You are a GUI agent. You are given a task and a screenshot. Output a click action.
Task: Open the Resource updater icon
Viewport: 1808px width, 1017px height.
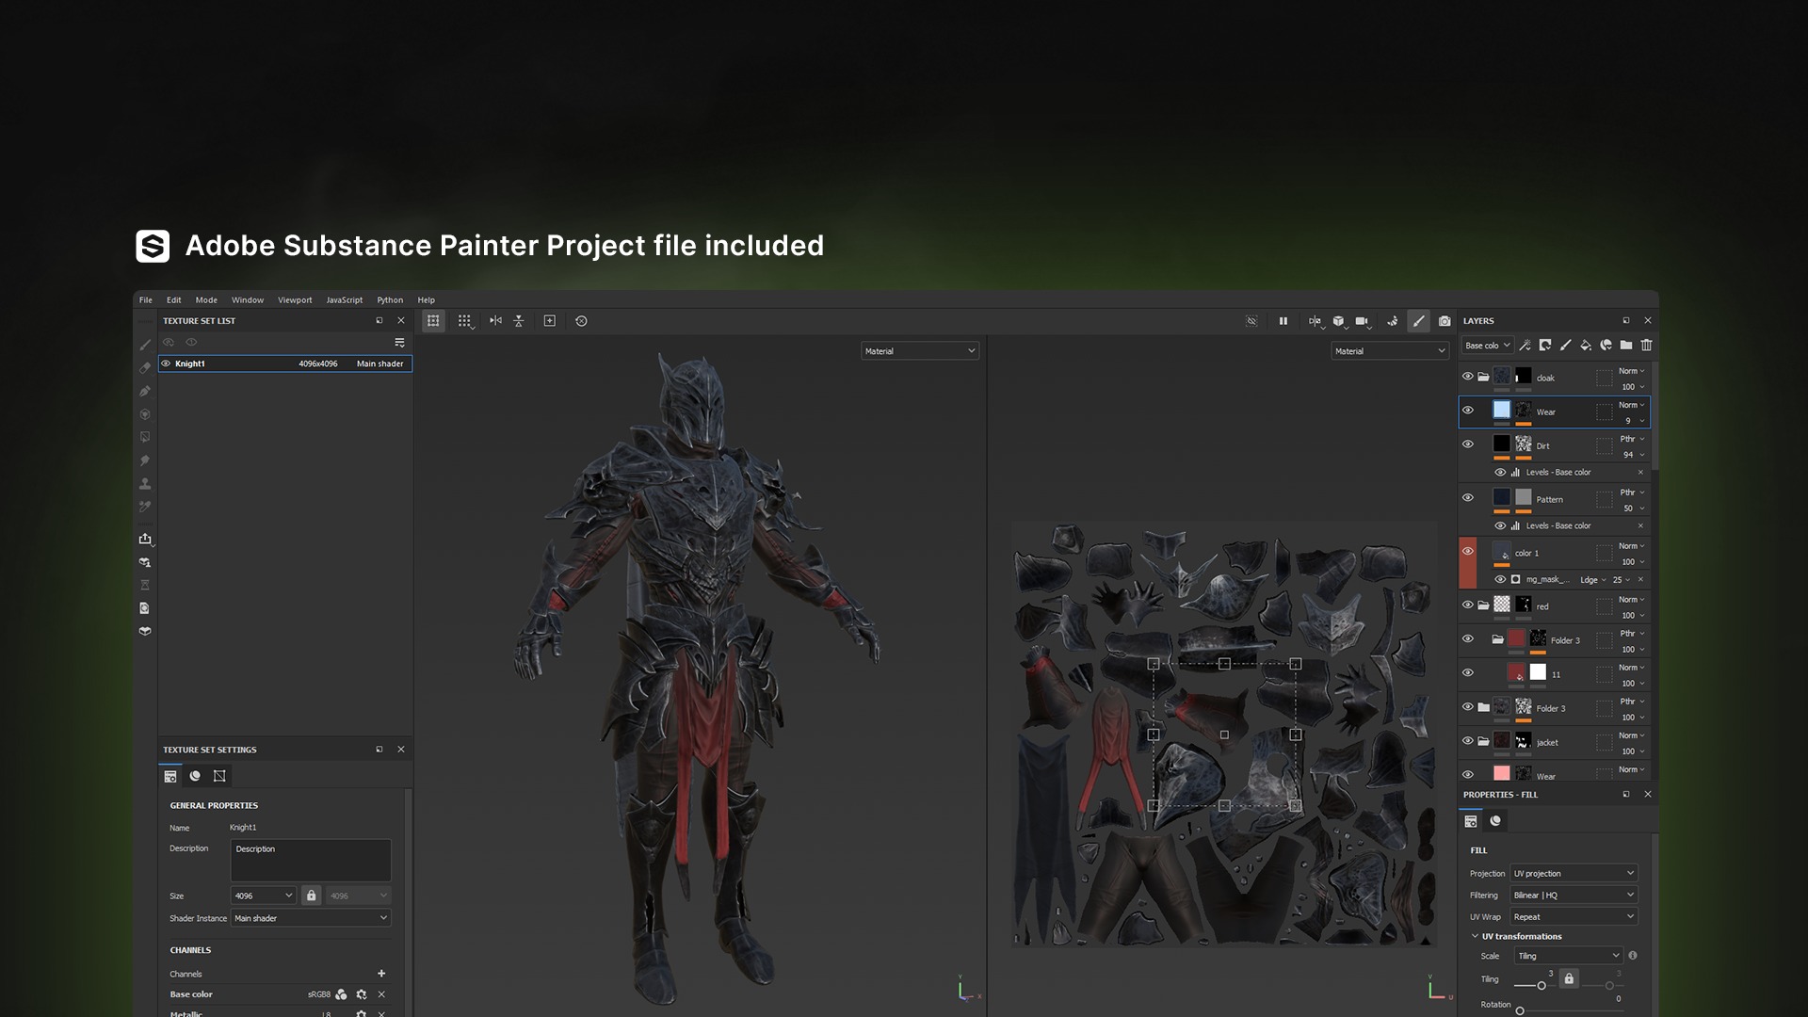pyautogui.click(x=145, y=562)
